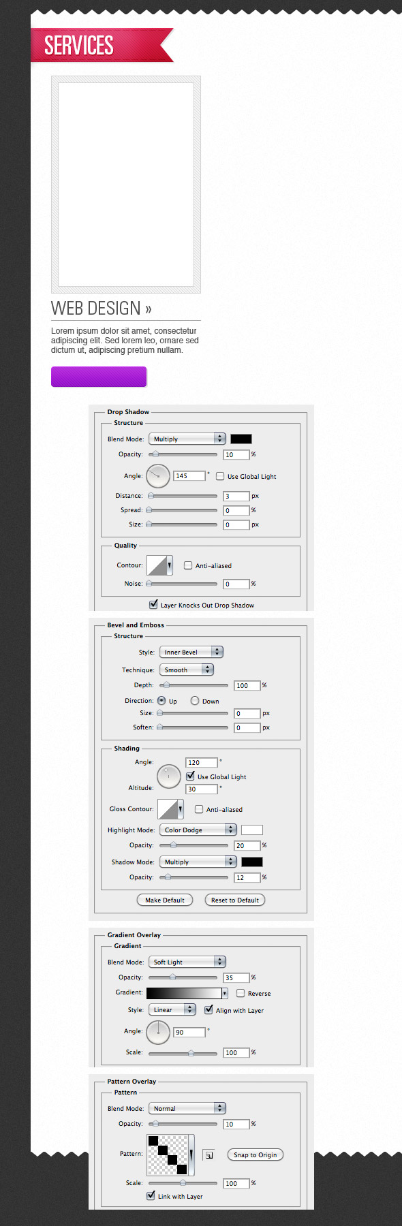The image size is (402, 1226).
Task: Click Pattern Overlay Opacity field showing 10
Action: click(236, 1124)
